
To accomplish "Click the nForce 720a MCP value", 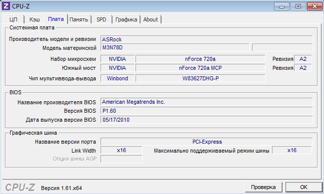I will click(200, 68).
